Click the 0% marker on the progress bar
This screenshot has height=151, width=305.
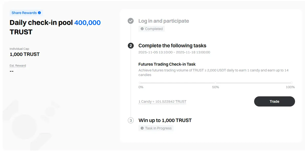(140, 83)
